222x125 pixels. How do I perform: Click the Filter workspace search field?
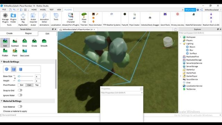[x=200, y=33]
